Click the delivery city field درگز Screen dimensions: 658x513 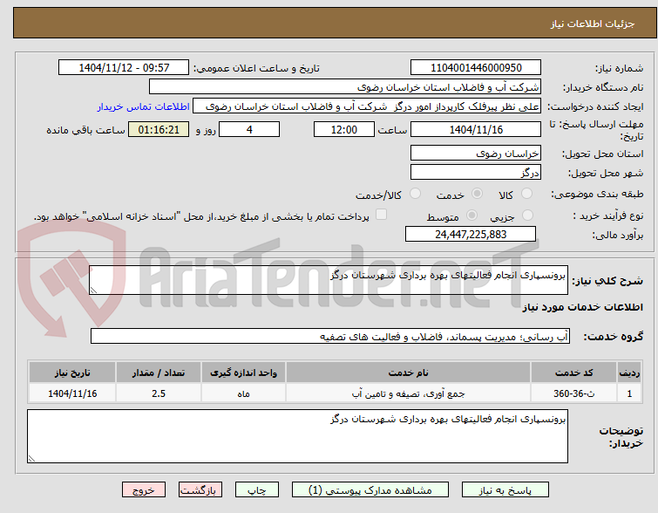coord(476,172)
